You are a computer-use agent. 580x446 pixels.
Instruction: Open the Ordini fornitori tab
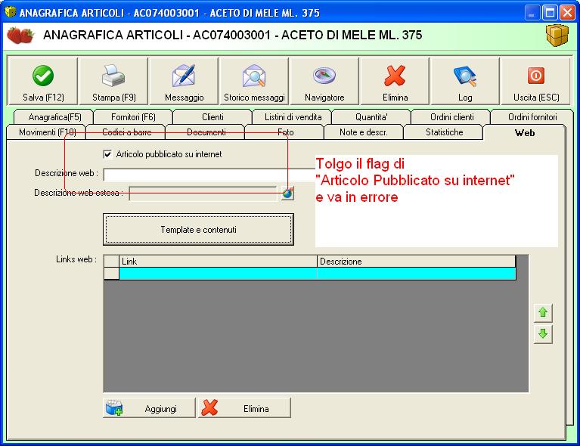coord(532,117)
